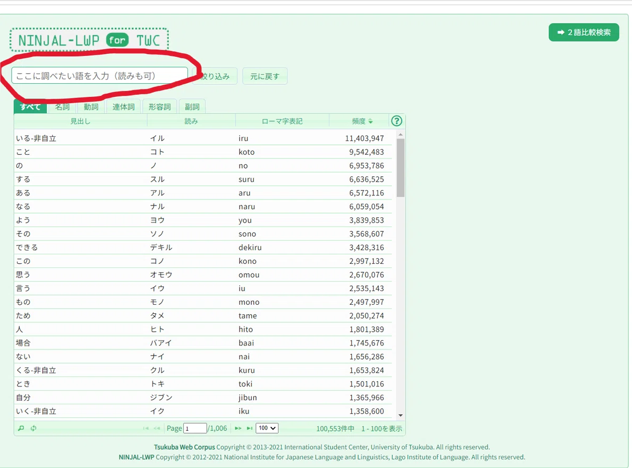Viewport: 632px width, 468px height.
Task: Select the くる-非自立 entry
Action: pos(36,370)
